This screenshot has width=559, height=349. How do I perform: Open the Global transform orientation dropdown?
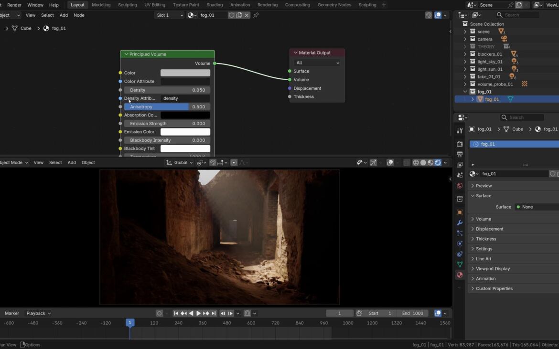point(180,163)
